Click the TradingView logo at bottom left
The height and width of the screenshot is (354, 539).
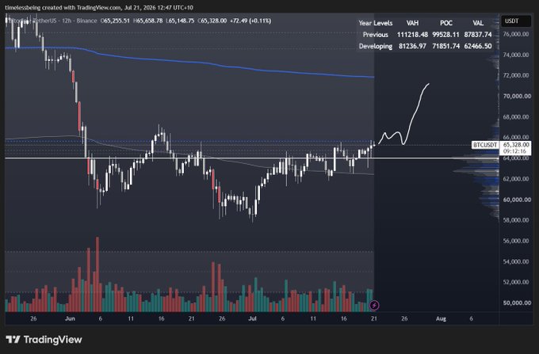(x=44, y=340)
